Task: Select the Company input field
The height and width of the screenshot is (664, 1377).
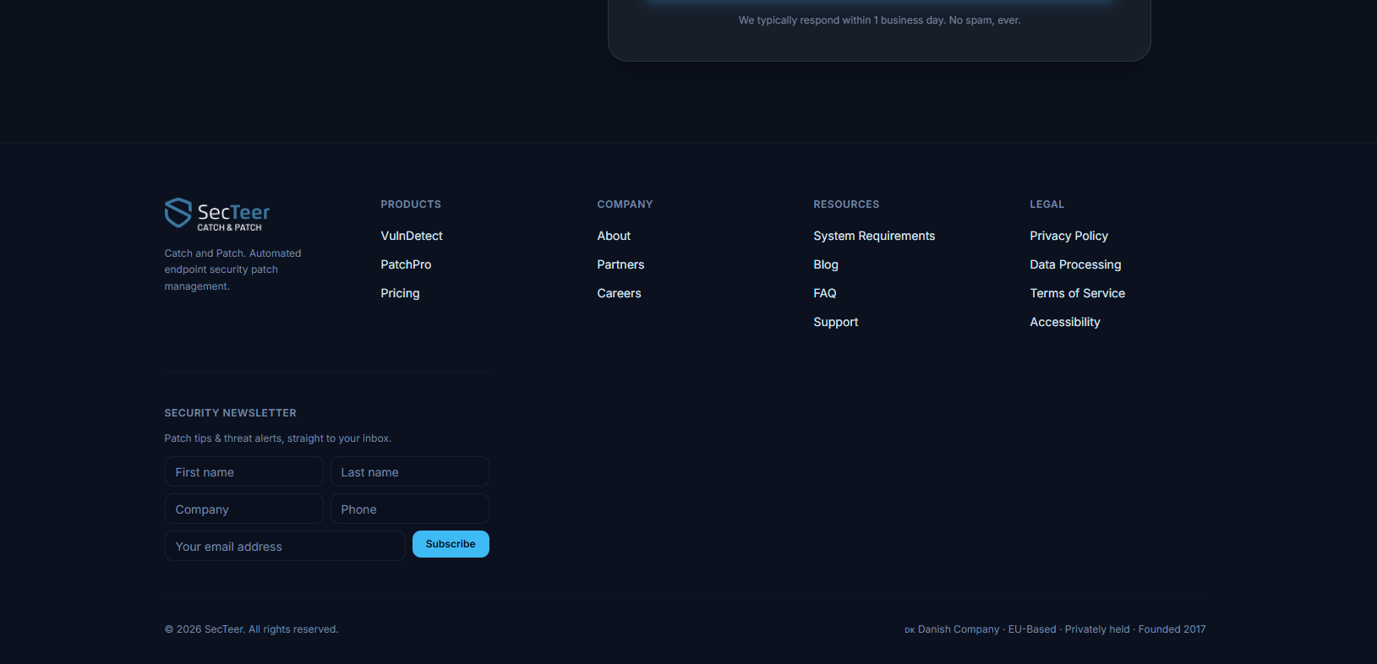Action: point(244,509)
